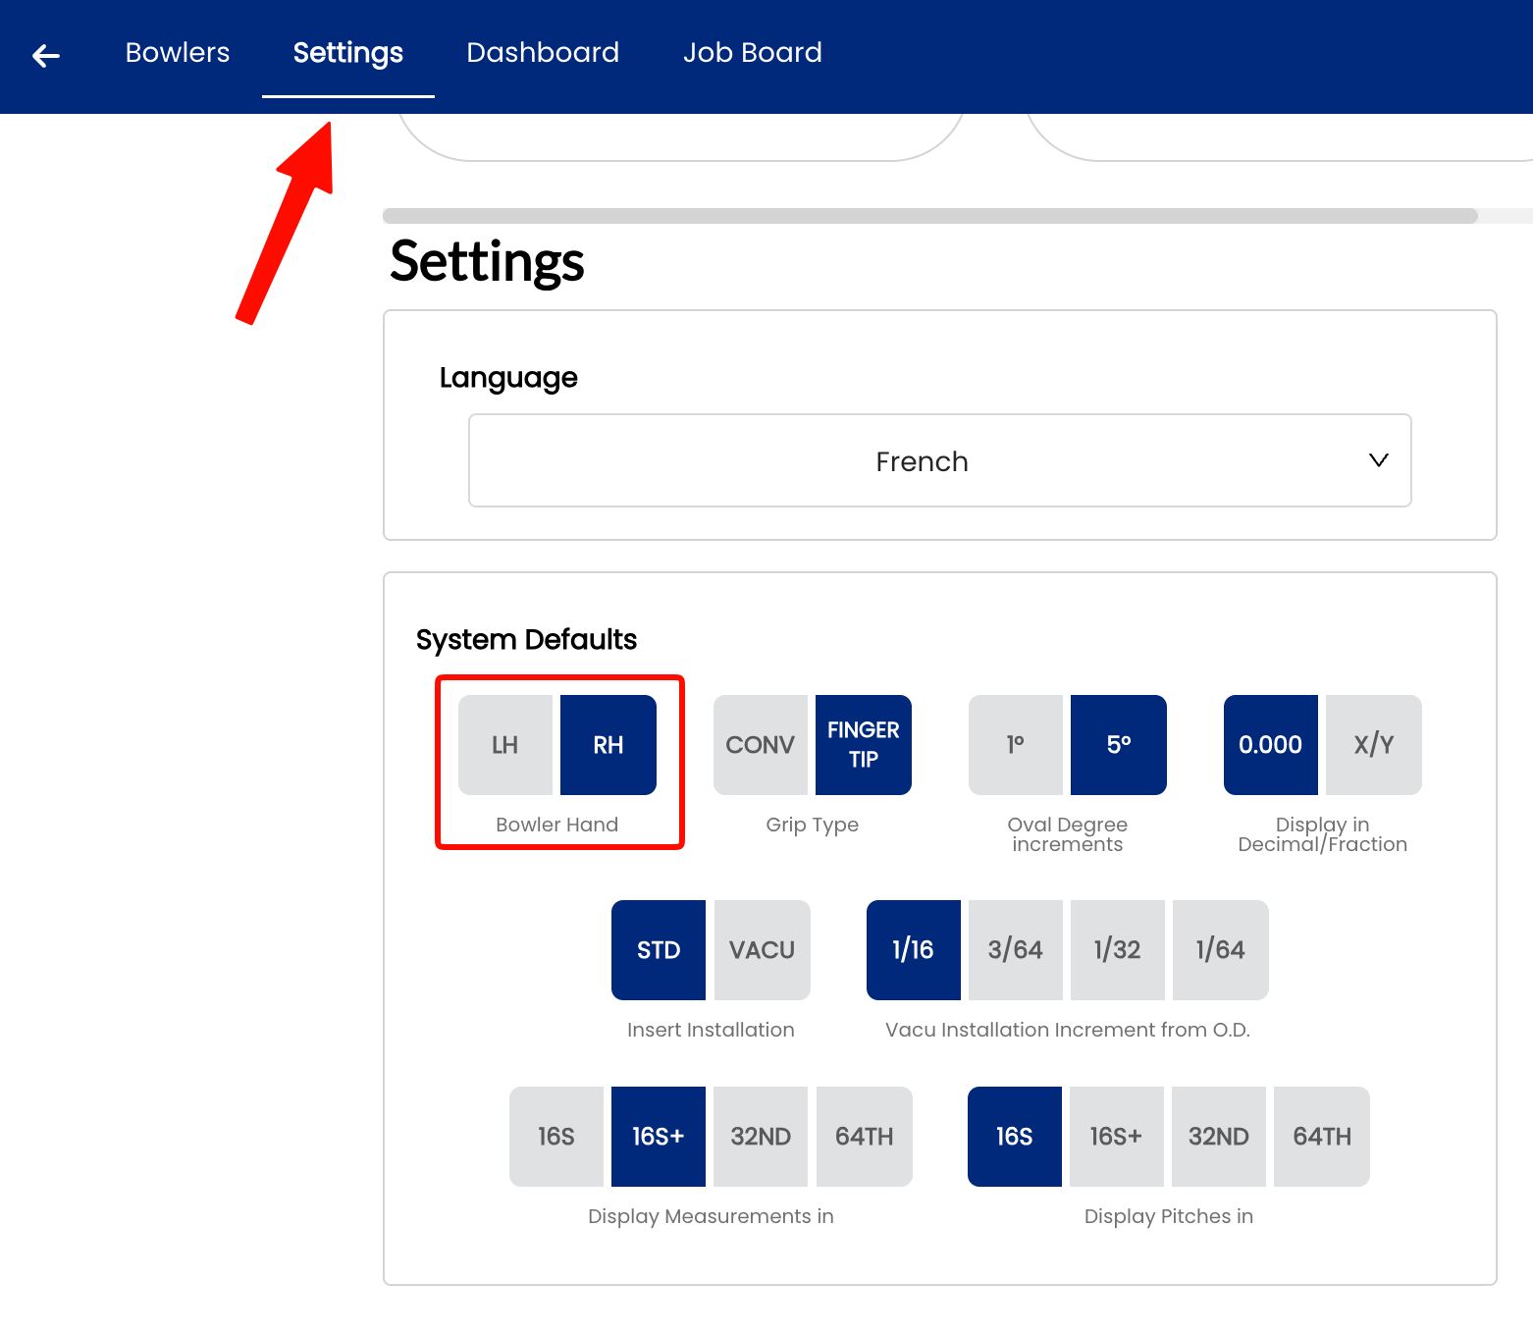Open the Bowlers tab
This screenshot has width=1533, height=1333.
178,53
